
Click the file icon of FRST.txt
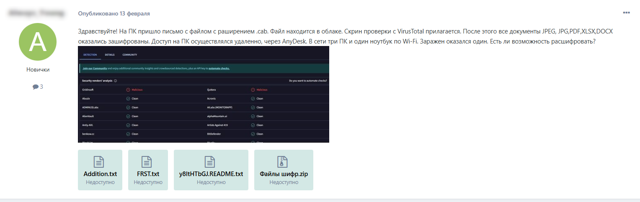pos(147,161)
